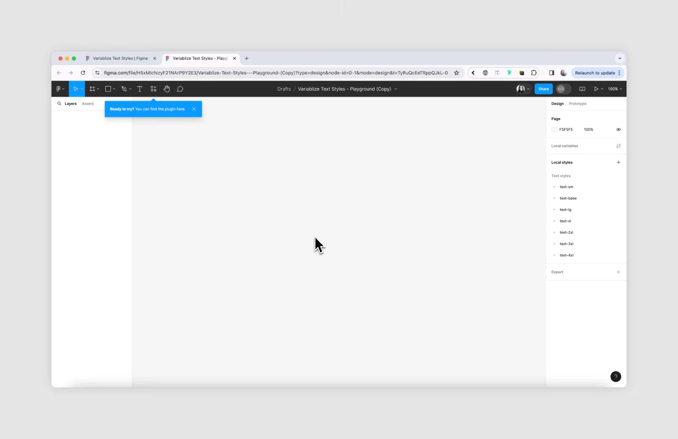Open the Chrome profile avatar
The width and height of the screenshot is (678, 439).
click(564, 73)
